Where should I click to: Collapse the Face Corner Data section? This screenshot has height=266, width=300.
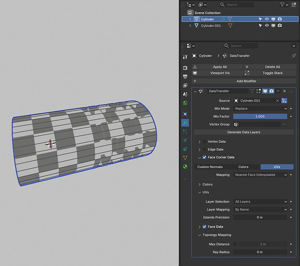[x=199, y=157]
